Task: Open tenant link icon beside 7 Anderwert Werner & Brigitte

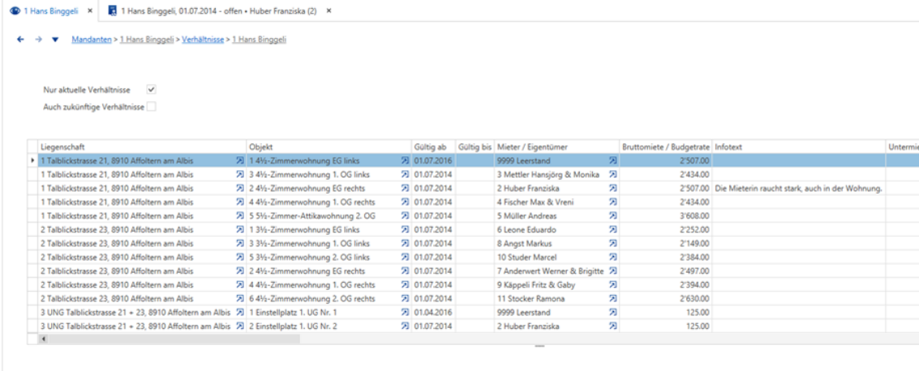Action: click(x=613, y=271)
